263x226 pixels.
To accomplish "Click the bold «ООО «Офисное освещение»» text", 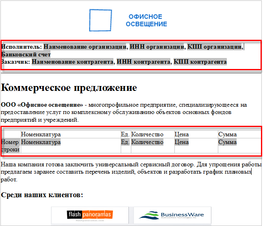I will (42, 105).
